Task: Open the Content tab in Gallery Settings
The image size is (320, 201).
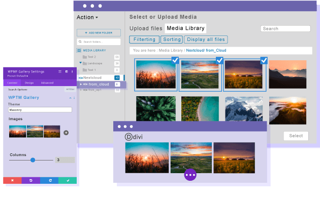Action: pos(12,83)
